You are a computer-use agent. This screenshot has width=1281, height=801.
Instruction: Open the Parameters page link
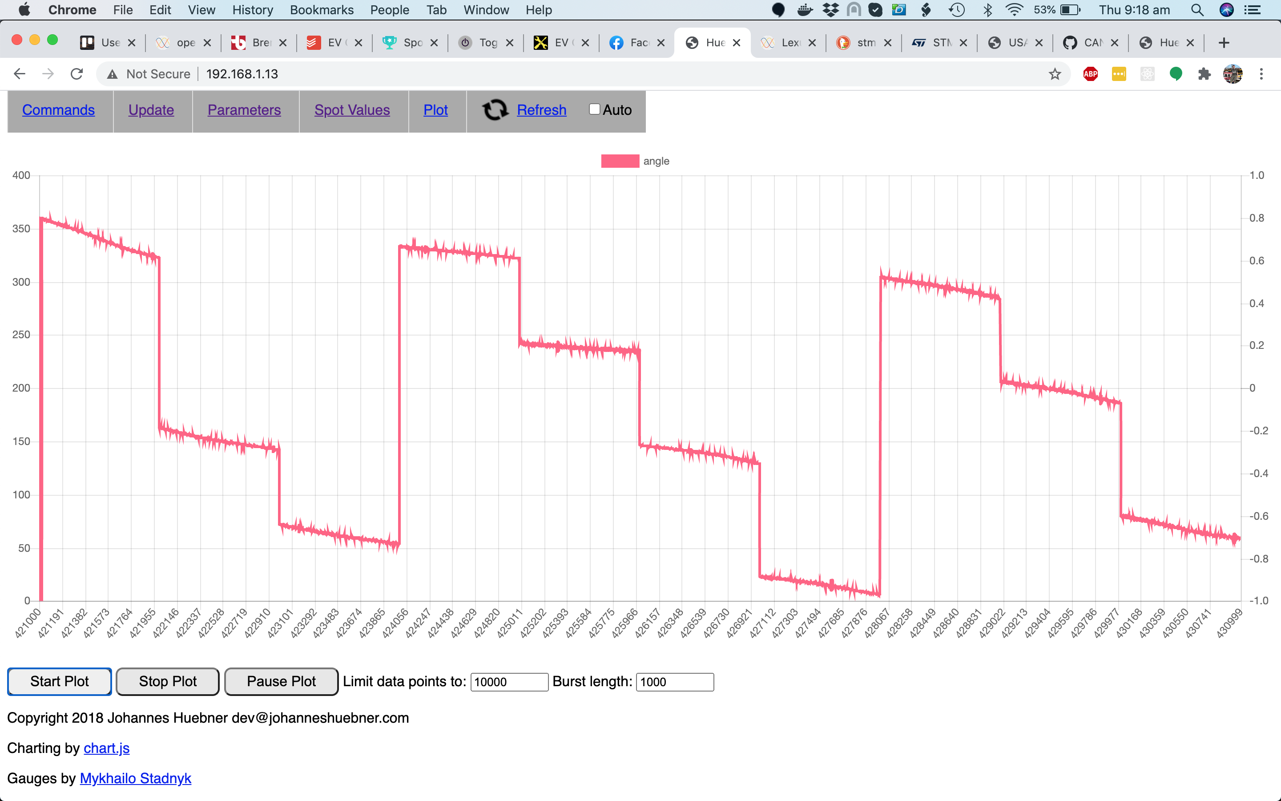tap(244, 109)
